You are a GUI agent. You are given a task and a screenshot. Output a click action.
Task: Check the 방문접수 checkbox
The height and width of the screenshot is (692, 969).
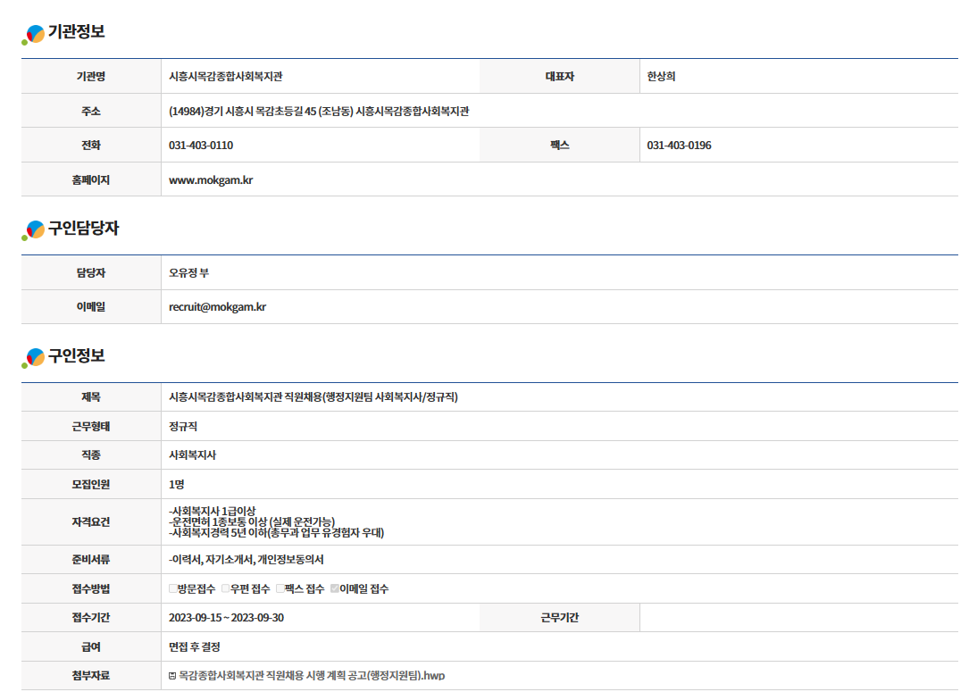[x=173, y=589]
